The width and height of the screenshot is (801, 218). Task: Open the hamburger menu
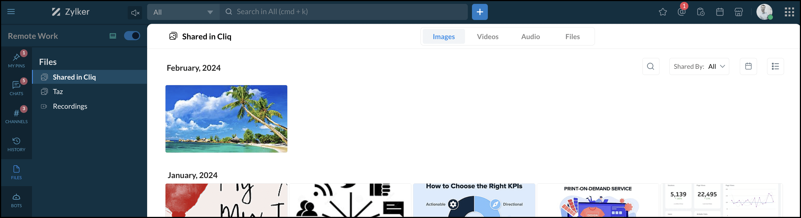click(x=11, y=12)
